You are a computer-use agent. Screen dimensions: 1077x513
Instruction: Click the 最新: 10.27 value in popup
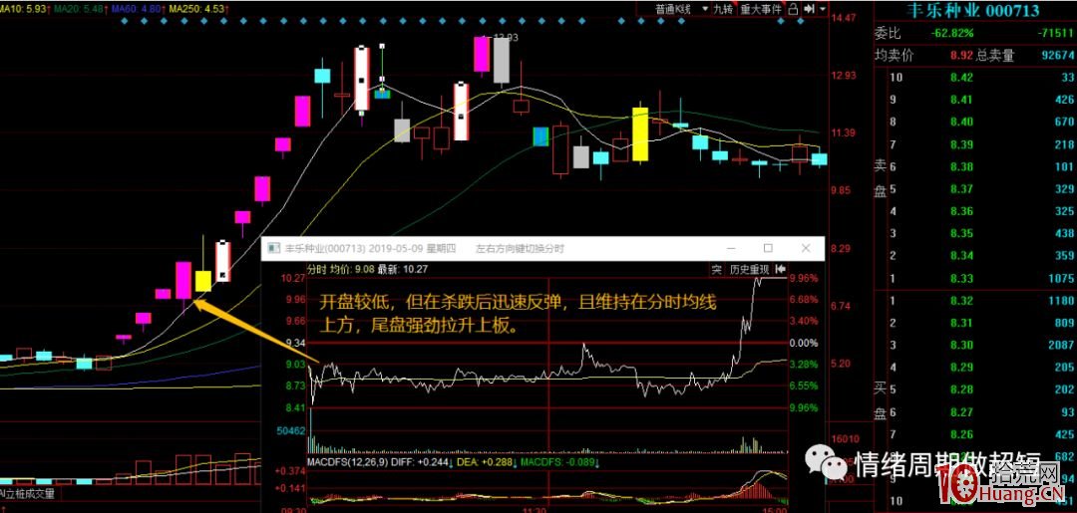pyautogui.click(x=403, y=270)
